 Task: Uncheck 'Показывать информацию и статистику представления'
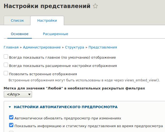coord(11,125)
